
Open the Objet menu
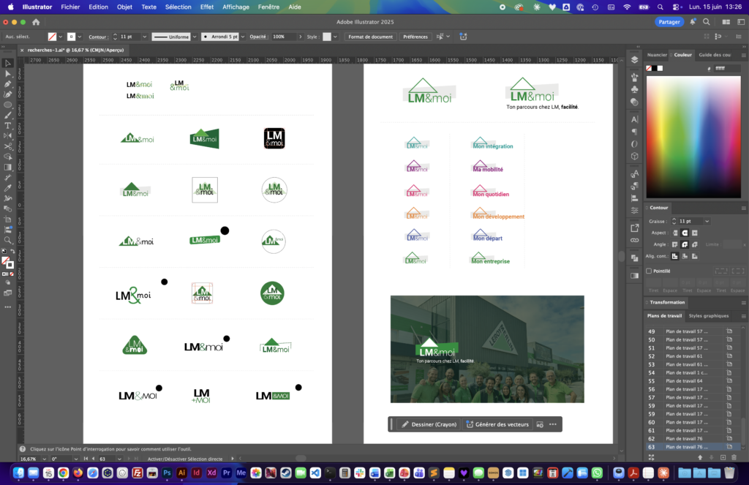[x=124, y=7]
